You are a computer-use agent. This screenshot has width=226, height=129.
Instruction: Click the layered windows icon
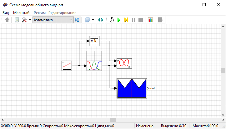87,20
